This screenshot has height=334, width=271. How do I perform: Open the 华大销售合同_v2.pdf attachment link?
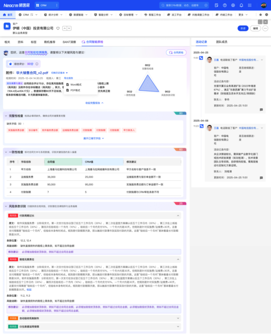pos(32,73)
